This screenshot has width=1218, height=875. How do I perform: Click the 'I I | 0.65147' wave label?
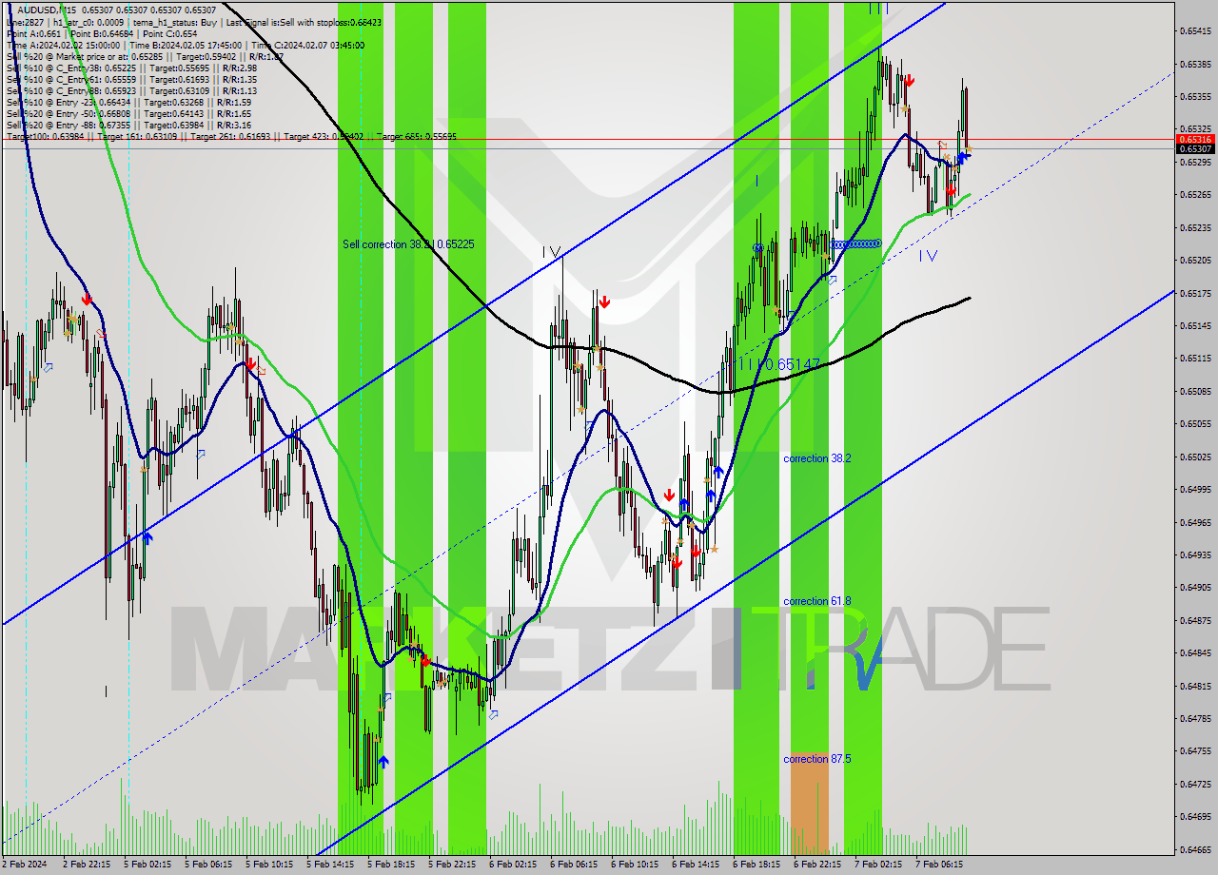778,364
